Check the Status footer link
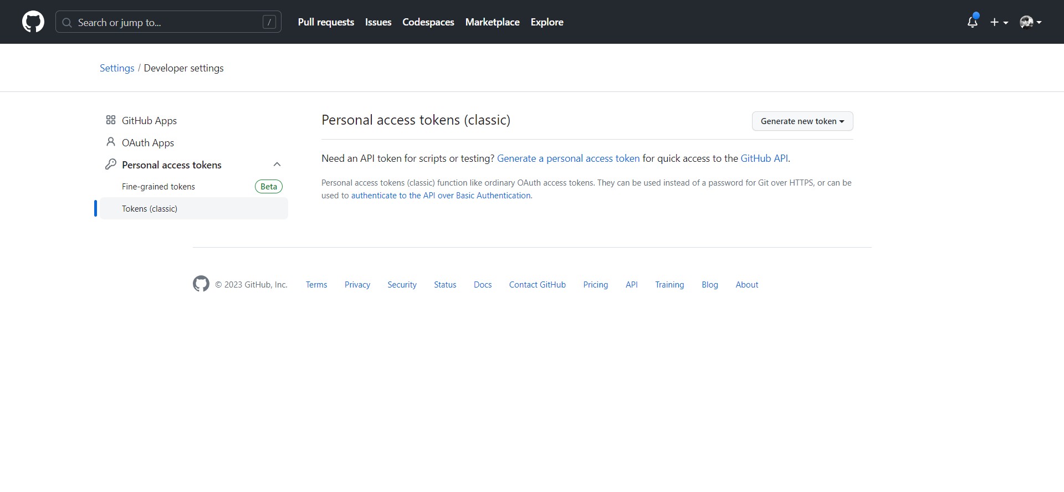The image size is (1064, 492). (x=445, y=285)
